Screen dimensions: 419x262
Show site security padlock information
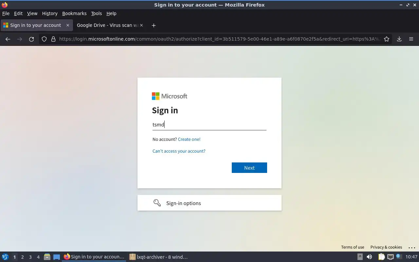tap(53, 39)
